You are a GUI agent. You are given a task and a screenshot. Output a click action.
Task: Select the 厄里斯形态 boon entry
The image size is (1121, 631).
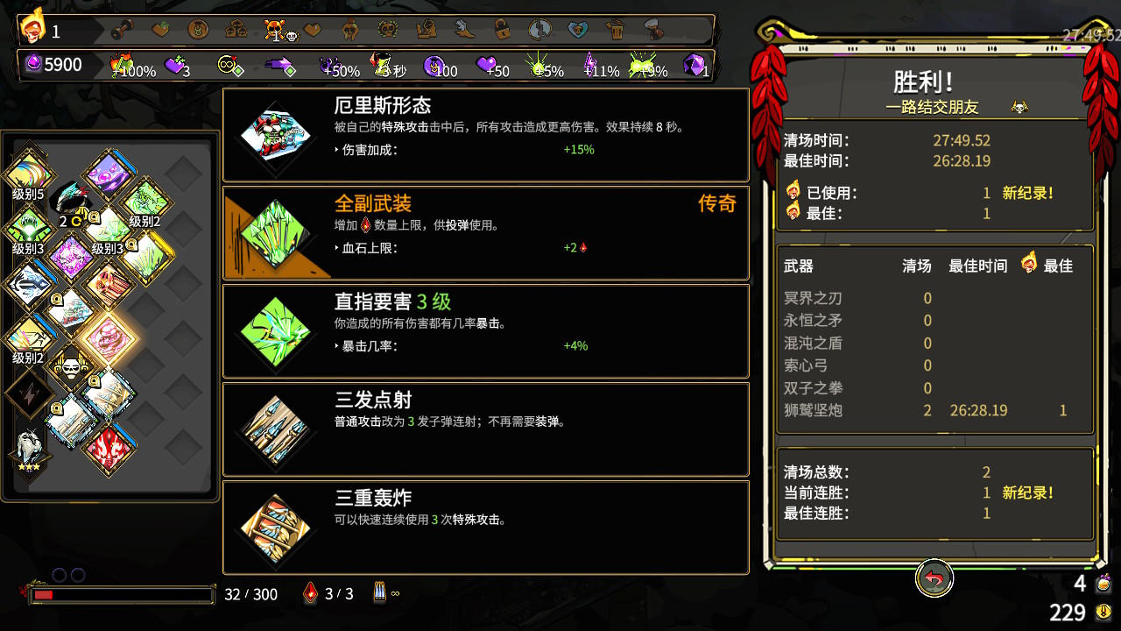coord(486,135)
